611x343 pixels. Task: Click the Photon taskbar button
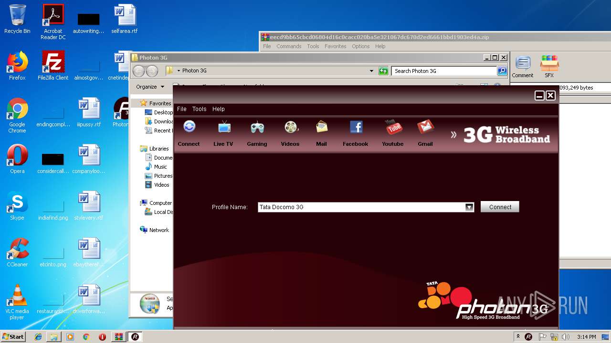coord(135,337)
